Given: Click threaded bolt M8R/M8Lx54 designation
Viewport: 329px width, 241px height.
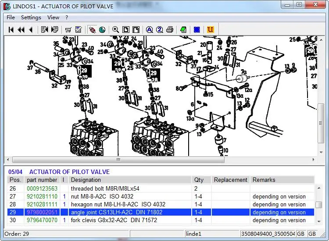Looking at the screenshot, I should [x=105, y=188].
